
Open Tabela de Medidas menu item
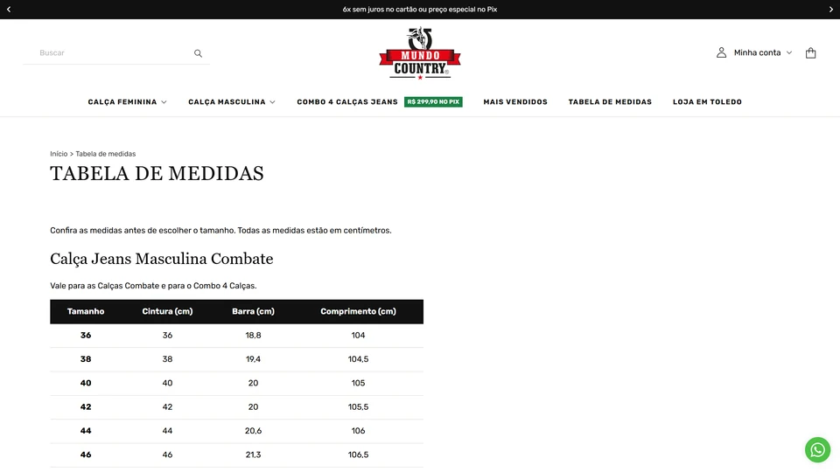tap(610, 101)
